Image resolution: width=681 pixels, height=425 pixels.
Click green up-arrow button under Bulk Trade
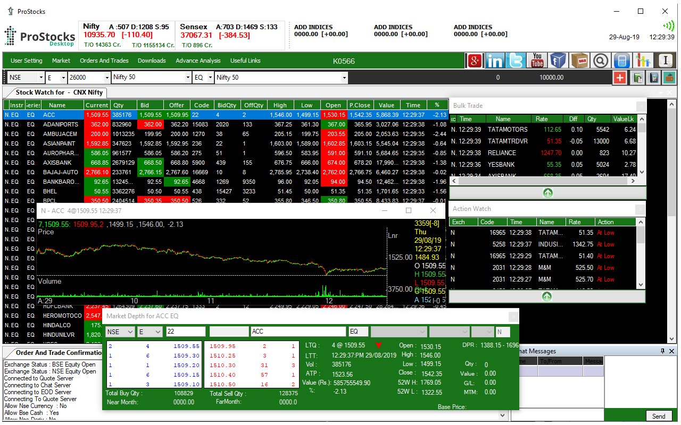click(x=547, y=193)
